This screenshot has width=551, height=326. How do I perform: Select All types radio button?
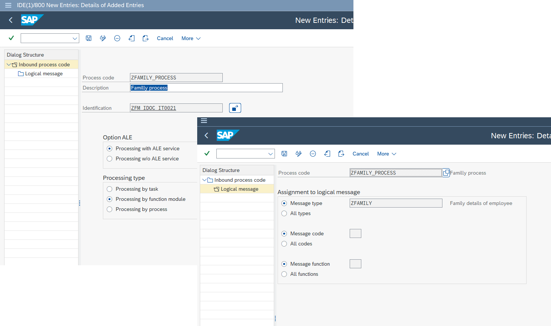point(284,214)
